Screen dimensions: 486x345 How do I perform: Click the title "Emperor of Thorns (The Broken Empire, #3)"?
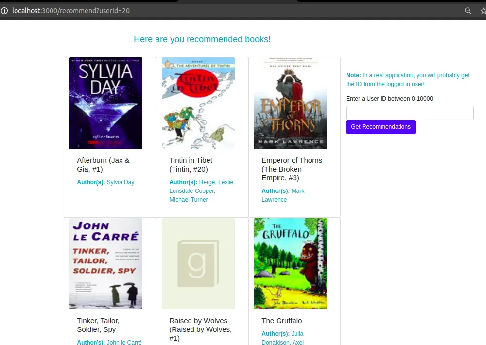292,169
